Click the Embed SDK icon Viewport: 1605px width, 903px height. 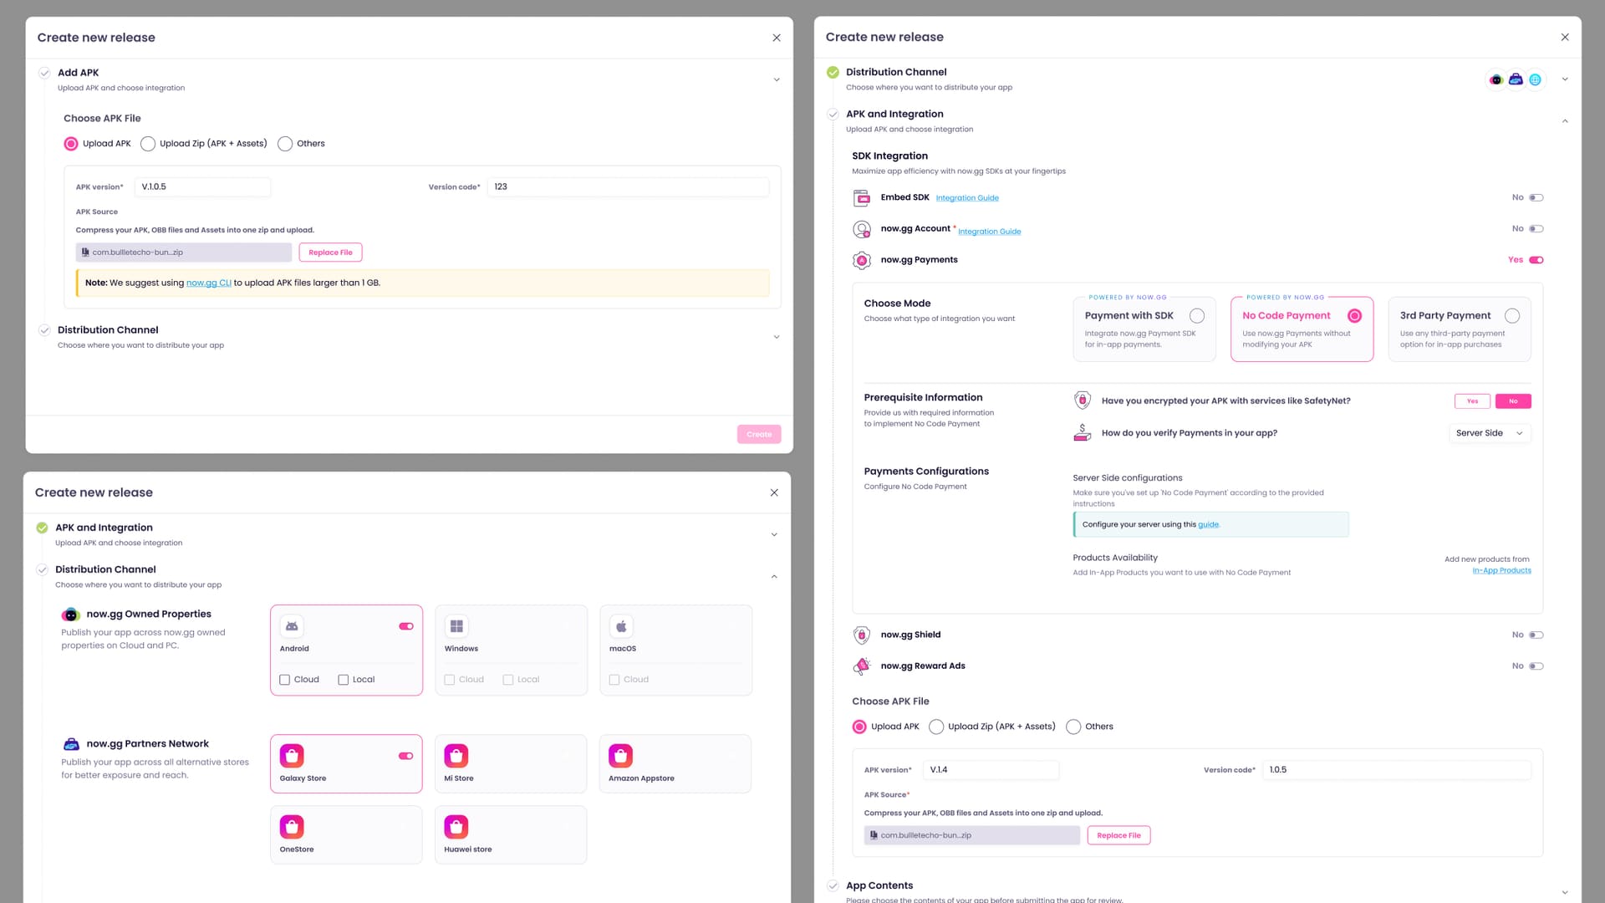(862, 198)
